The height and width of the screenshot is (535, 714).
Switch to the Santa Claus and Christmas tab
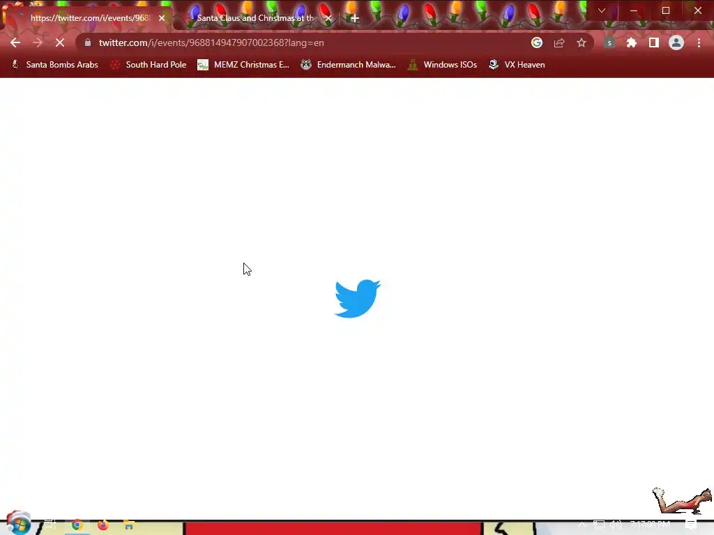pos(257,18)
